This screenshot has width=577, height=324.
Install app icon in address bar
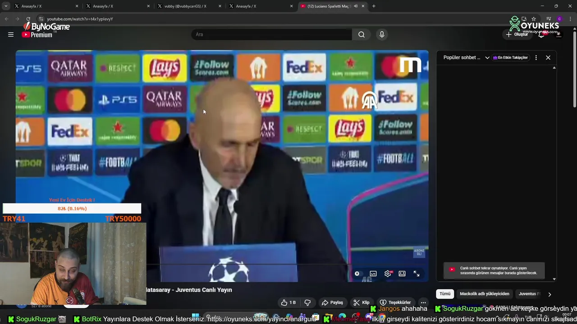coord(524,19)
